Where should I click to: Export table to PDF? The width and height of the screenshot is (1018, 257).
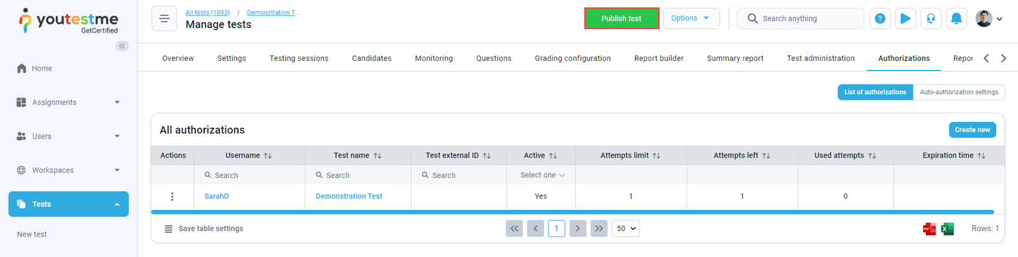930,229
